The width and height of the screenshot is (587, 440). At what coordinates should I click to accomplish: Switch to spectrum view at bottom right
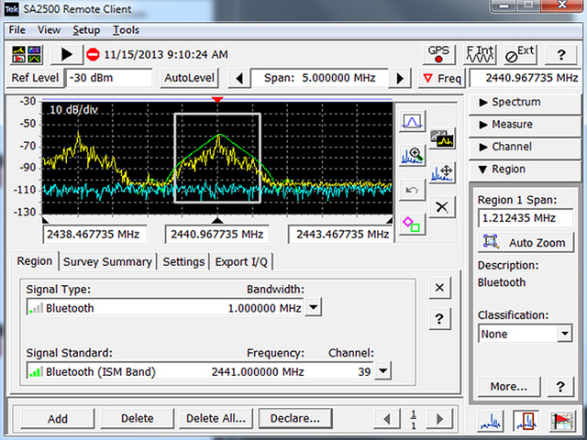tap(491, 421)
